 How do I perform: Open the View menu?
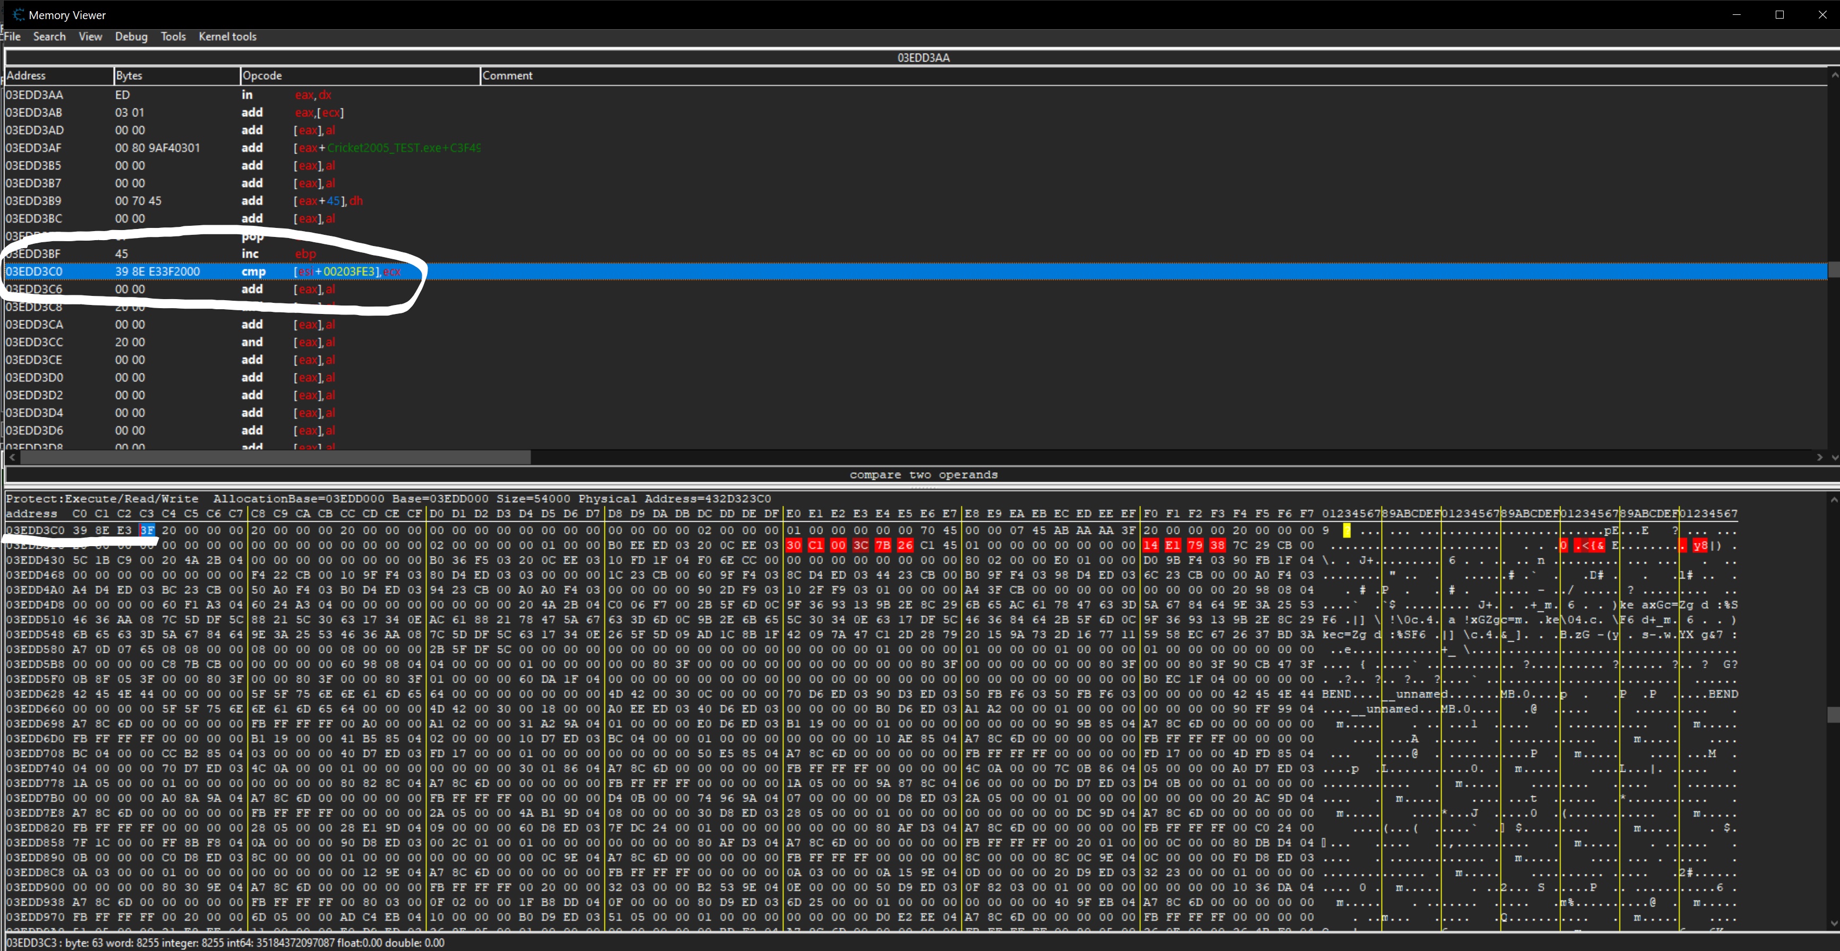point(90,37)
